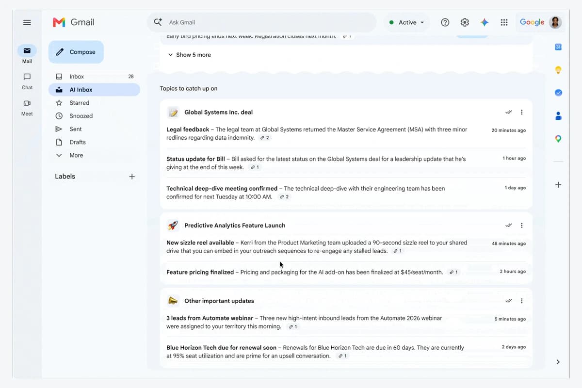Collapse the side panel chevron arrow
The height and width of the screenshot is (388, 582).
558,362
